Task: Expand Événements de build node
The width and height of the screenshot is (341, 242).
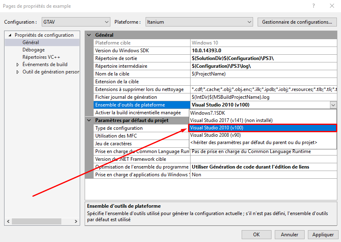Action: click(x=18, y=64)
